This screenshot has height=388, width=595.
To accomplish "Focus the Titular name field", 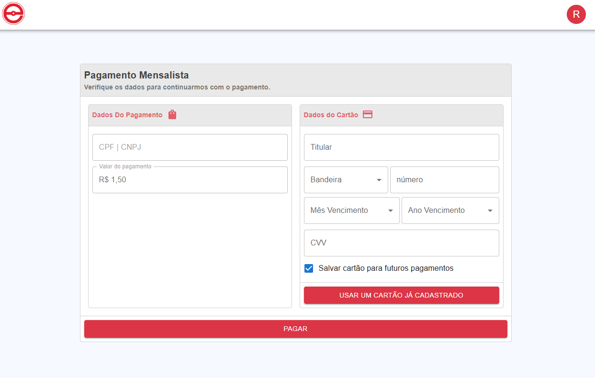I will click(402, 147).
